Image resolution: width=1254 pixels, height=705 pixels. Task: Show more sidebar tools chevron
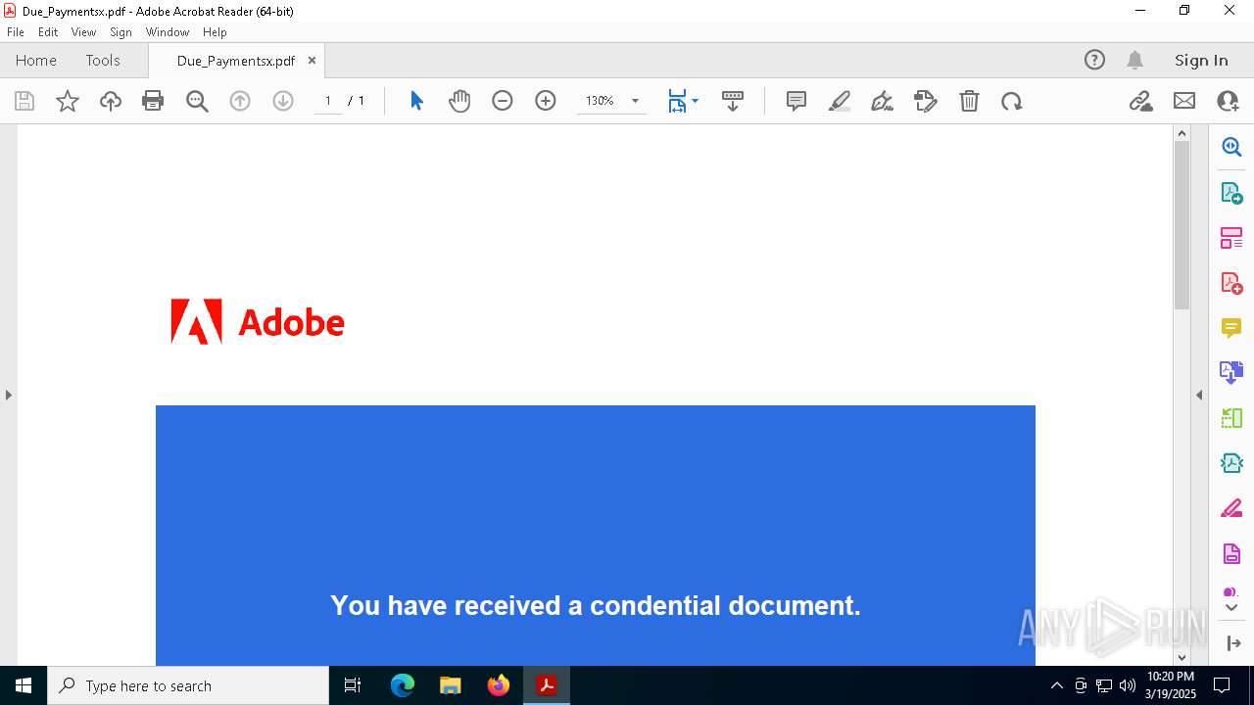(1231, 607)
